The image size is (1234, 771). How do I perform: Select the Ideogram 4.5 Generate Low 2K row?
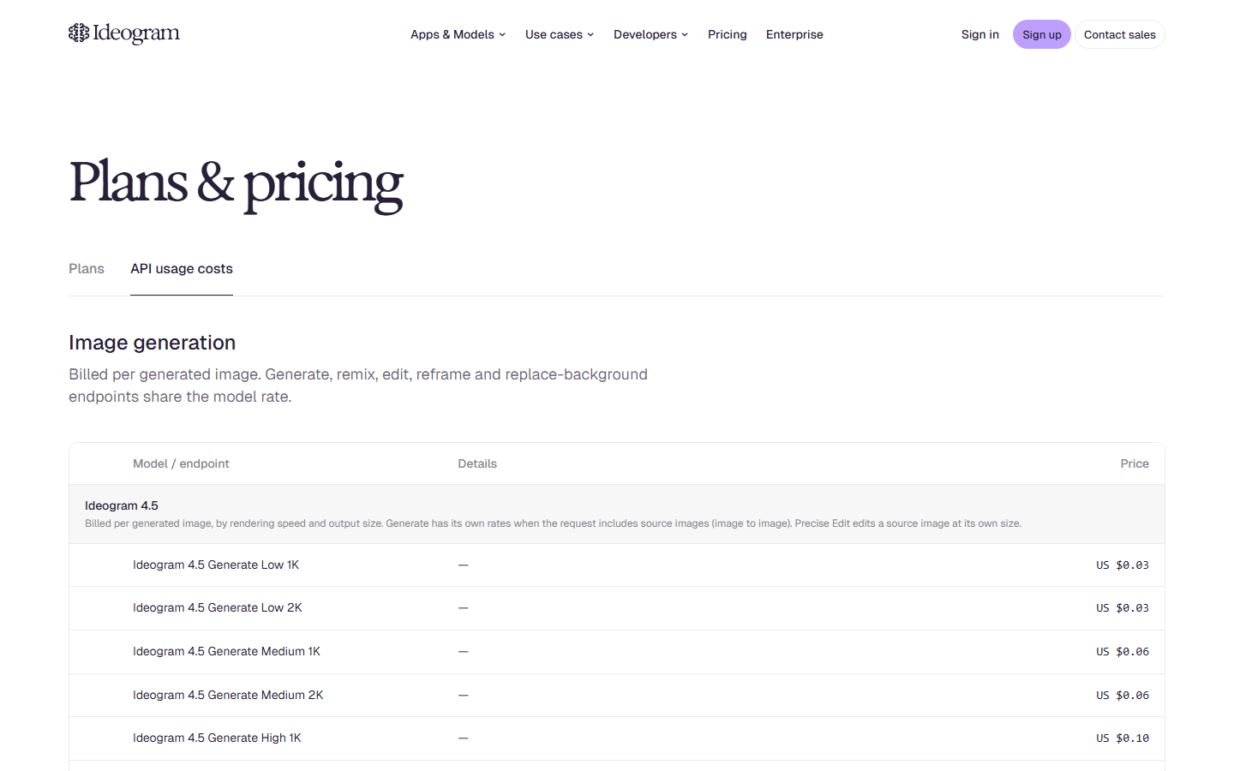[x=617, y=608]
